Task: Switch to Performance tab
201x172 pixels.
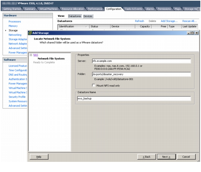Action: tap(95, 9)
